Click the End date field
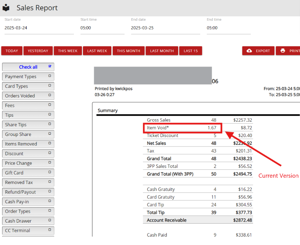This screenshot has width=300, height=245. [x=166, y=28]
